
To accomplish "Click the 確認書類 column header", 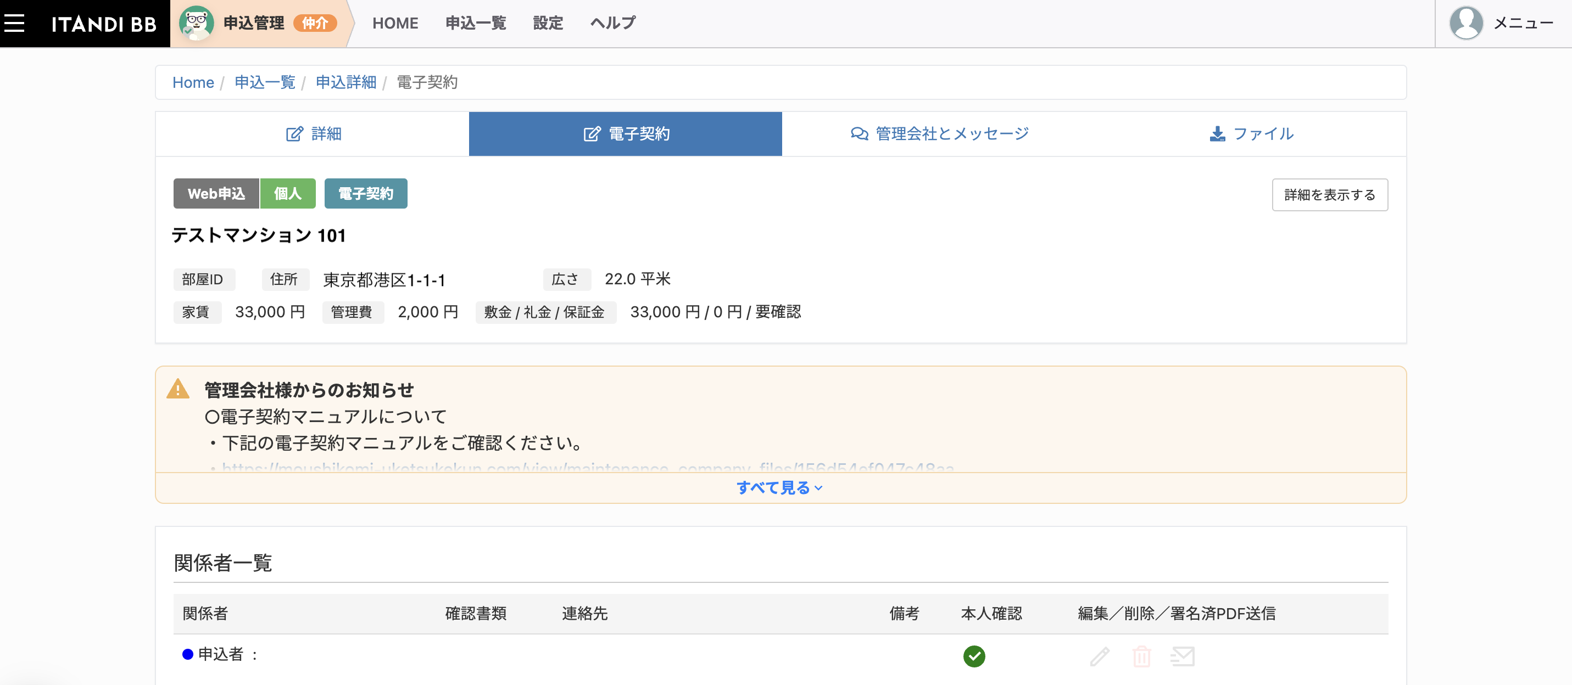I will [475, 613].
